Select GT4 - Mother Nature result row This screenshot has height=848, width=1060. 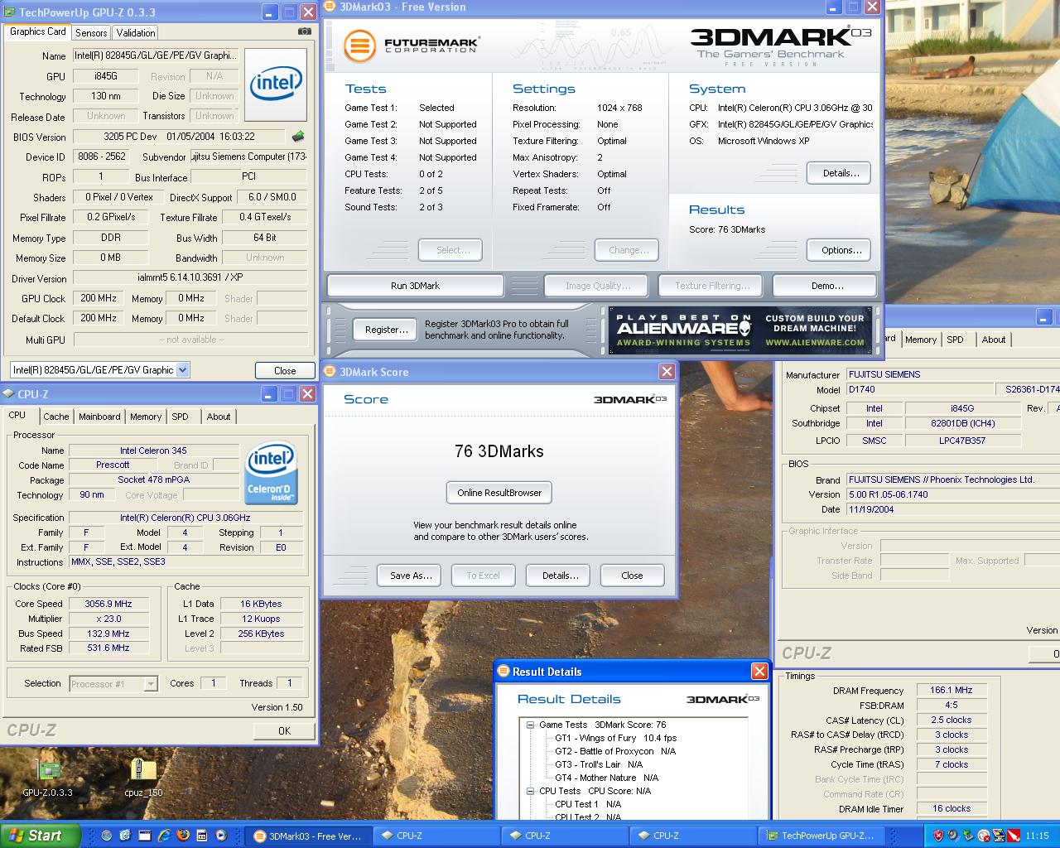(x=607, y=778)
